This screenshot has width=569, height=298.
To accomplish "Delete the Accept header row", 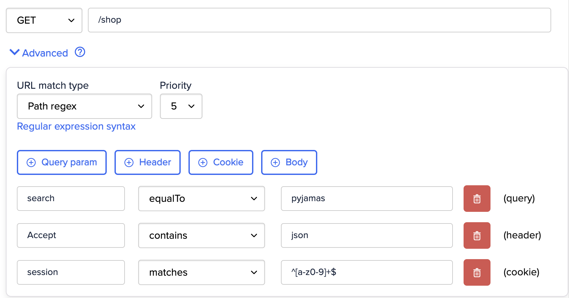I will coord(477,235).
